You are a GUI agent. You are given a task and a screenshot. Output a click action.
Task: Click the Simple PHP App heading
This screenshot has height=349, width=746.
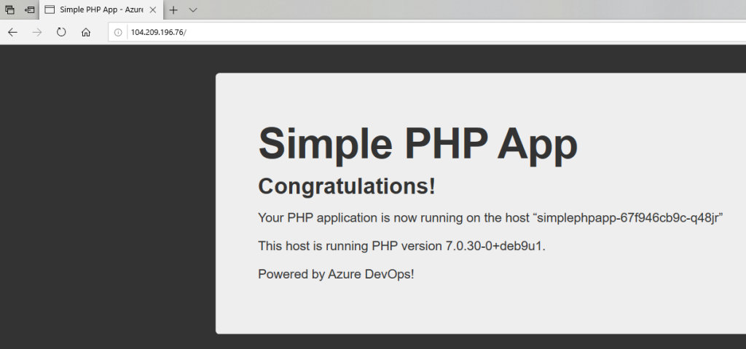(417, 144)
